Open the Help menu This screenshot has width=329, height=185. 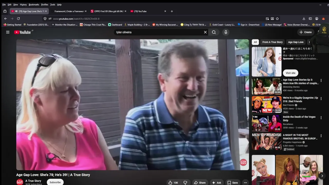(59, 5)
